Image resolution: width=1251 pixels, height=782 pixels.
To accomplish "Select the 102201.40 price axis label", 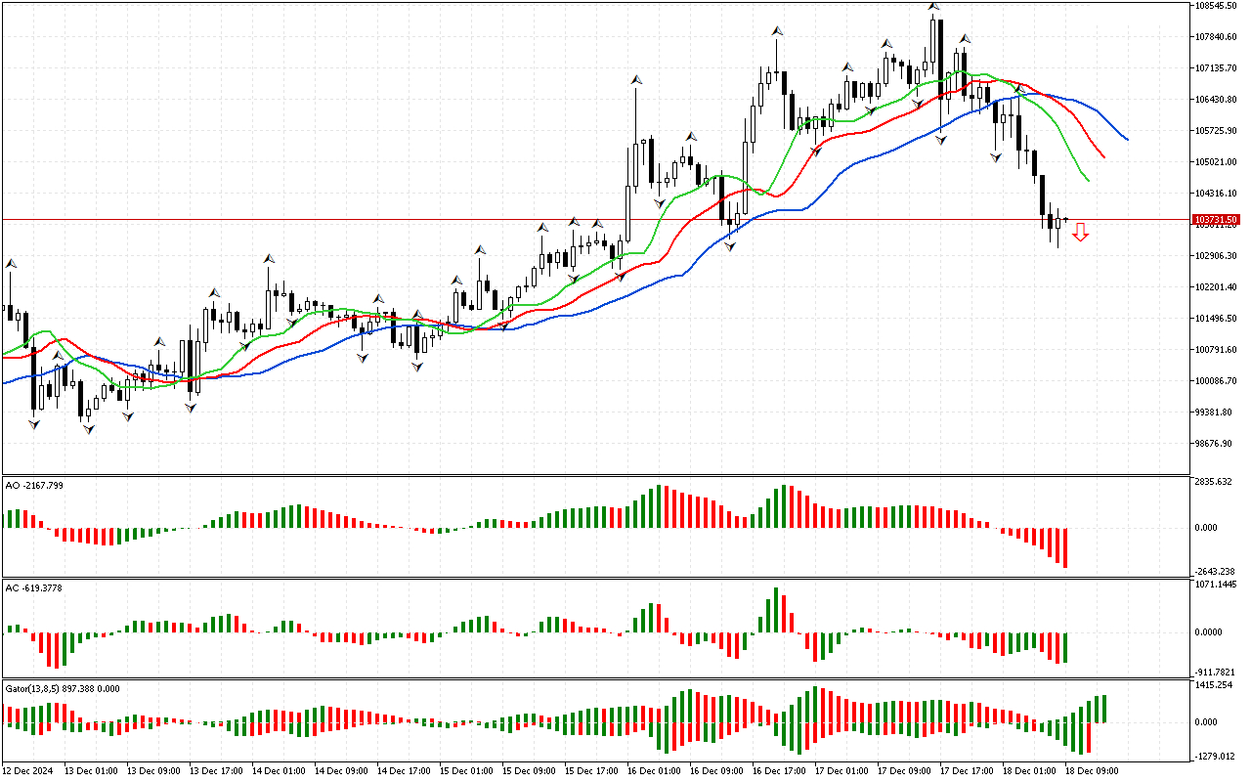I will tap(1217, 287).
